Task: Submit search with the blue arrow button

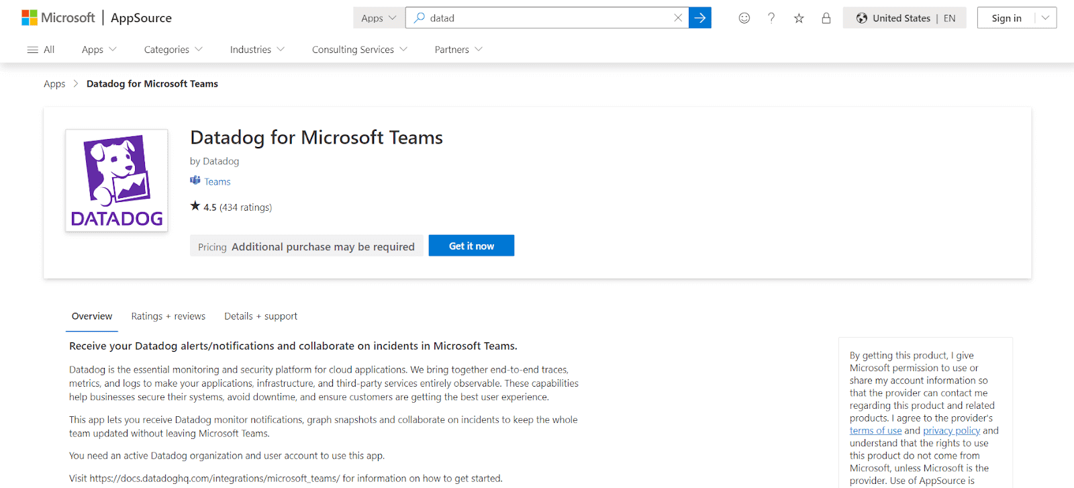Action: tap(700, 18)
